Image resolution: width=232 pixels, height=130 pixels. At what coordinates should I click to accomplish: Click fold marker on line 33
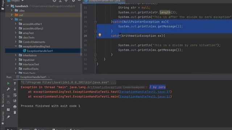pos(95,59)
